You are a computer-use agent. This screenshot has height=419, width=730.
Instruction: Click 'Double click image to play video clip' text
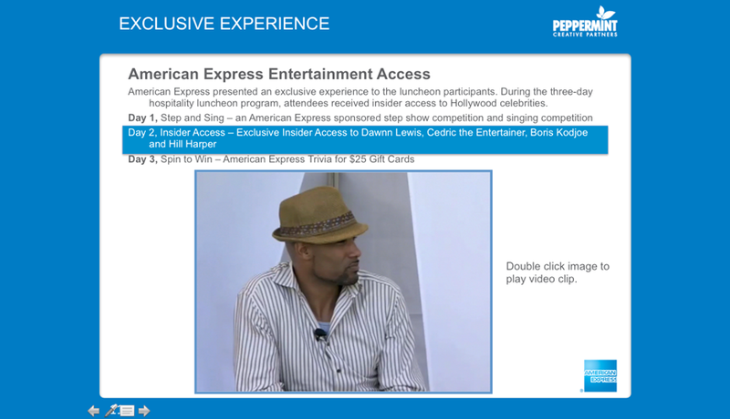[x=558, y=272]
